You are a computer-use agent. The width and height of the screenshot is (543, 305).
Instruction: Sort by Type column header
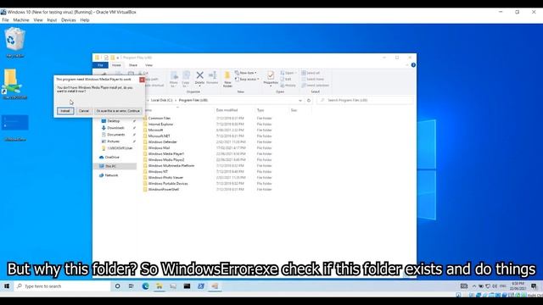pos(260,110)
